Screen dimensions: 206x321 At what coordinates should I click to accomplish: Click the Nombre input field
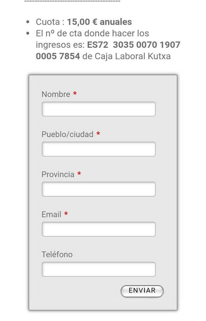point(99,109)
